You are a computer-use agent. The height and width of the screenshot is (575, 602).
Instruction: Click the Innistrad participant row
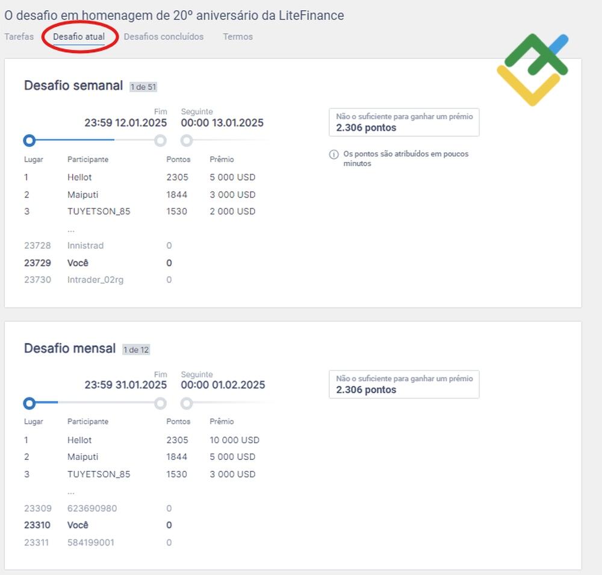pyautogui.click(x=98, y=246)
